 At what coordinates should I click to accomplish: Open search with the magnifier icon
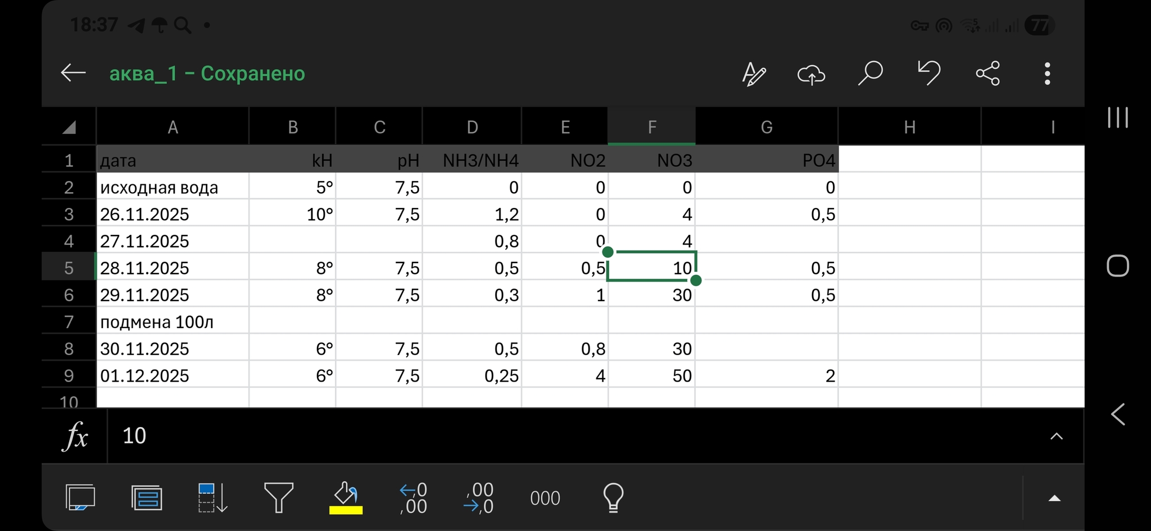[x=870, y=74]
